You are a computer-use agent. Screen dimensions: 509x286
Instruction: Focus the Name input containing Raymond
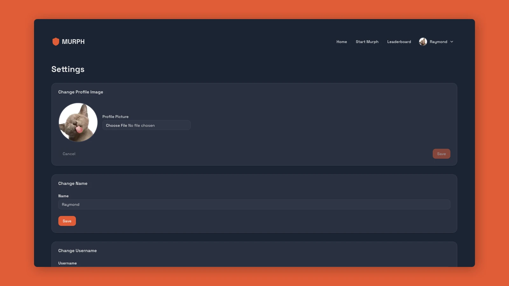tap(254, 204)
